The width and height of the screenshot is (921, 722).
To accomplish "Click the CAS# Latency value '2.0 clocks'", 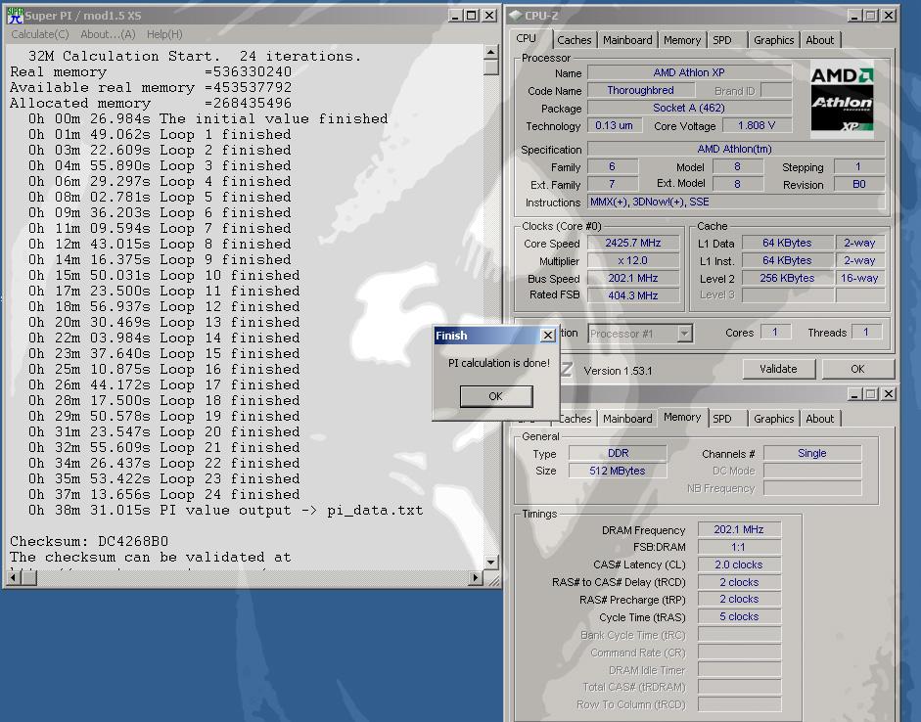I will pos(739,564).
